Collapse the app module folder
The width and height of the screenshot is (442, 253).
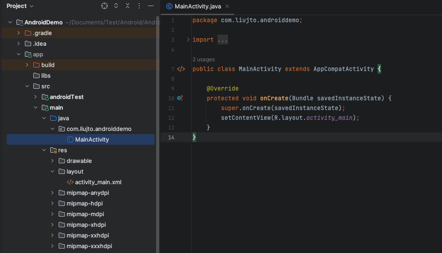19,54
